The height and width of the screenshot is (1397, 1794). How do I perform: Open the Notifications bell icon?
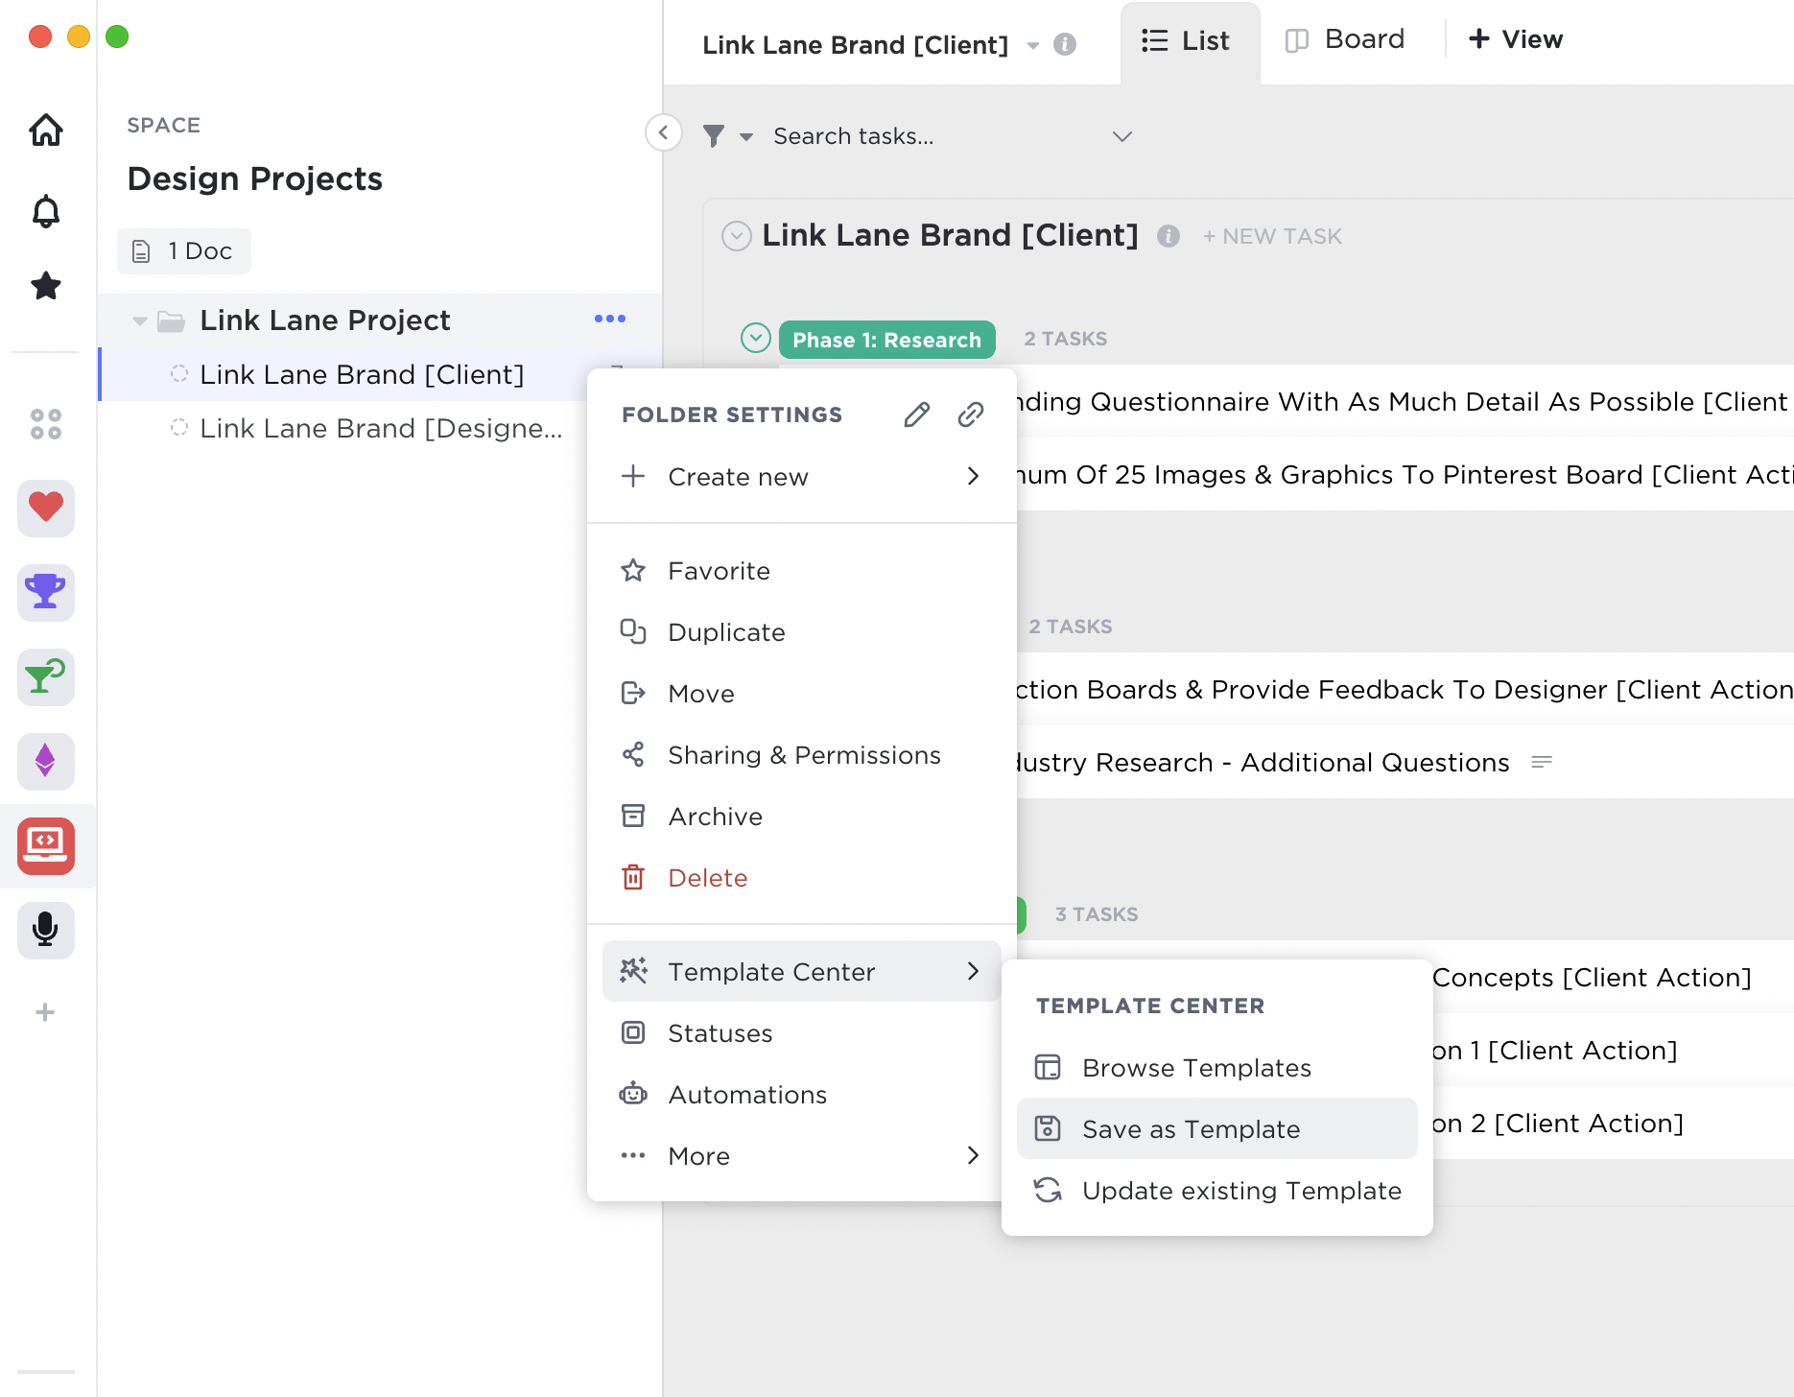coord(46,210)
